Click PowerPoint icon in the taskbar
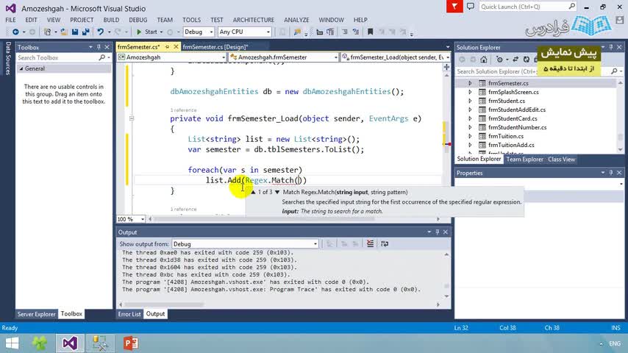This screenshot has height=353, width=628. point(131,343)
